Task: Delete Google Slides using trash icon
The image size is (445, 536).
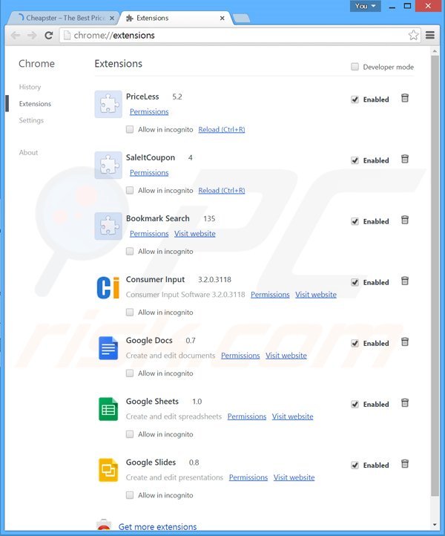Action: (x=405, y=464)
